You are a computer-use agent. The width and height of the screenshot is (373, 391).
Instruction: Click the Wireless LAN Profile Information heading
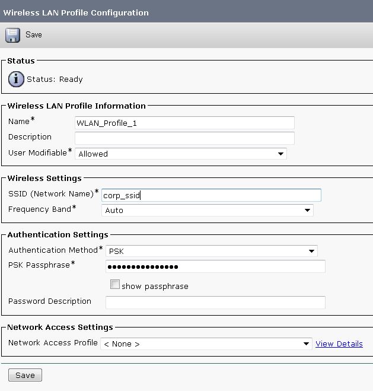[76, 106]
